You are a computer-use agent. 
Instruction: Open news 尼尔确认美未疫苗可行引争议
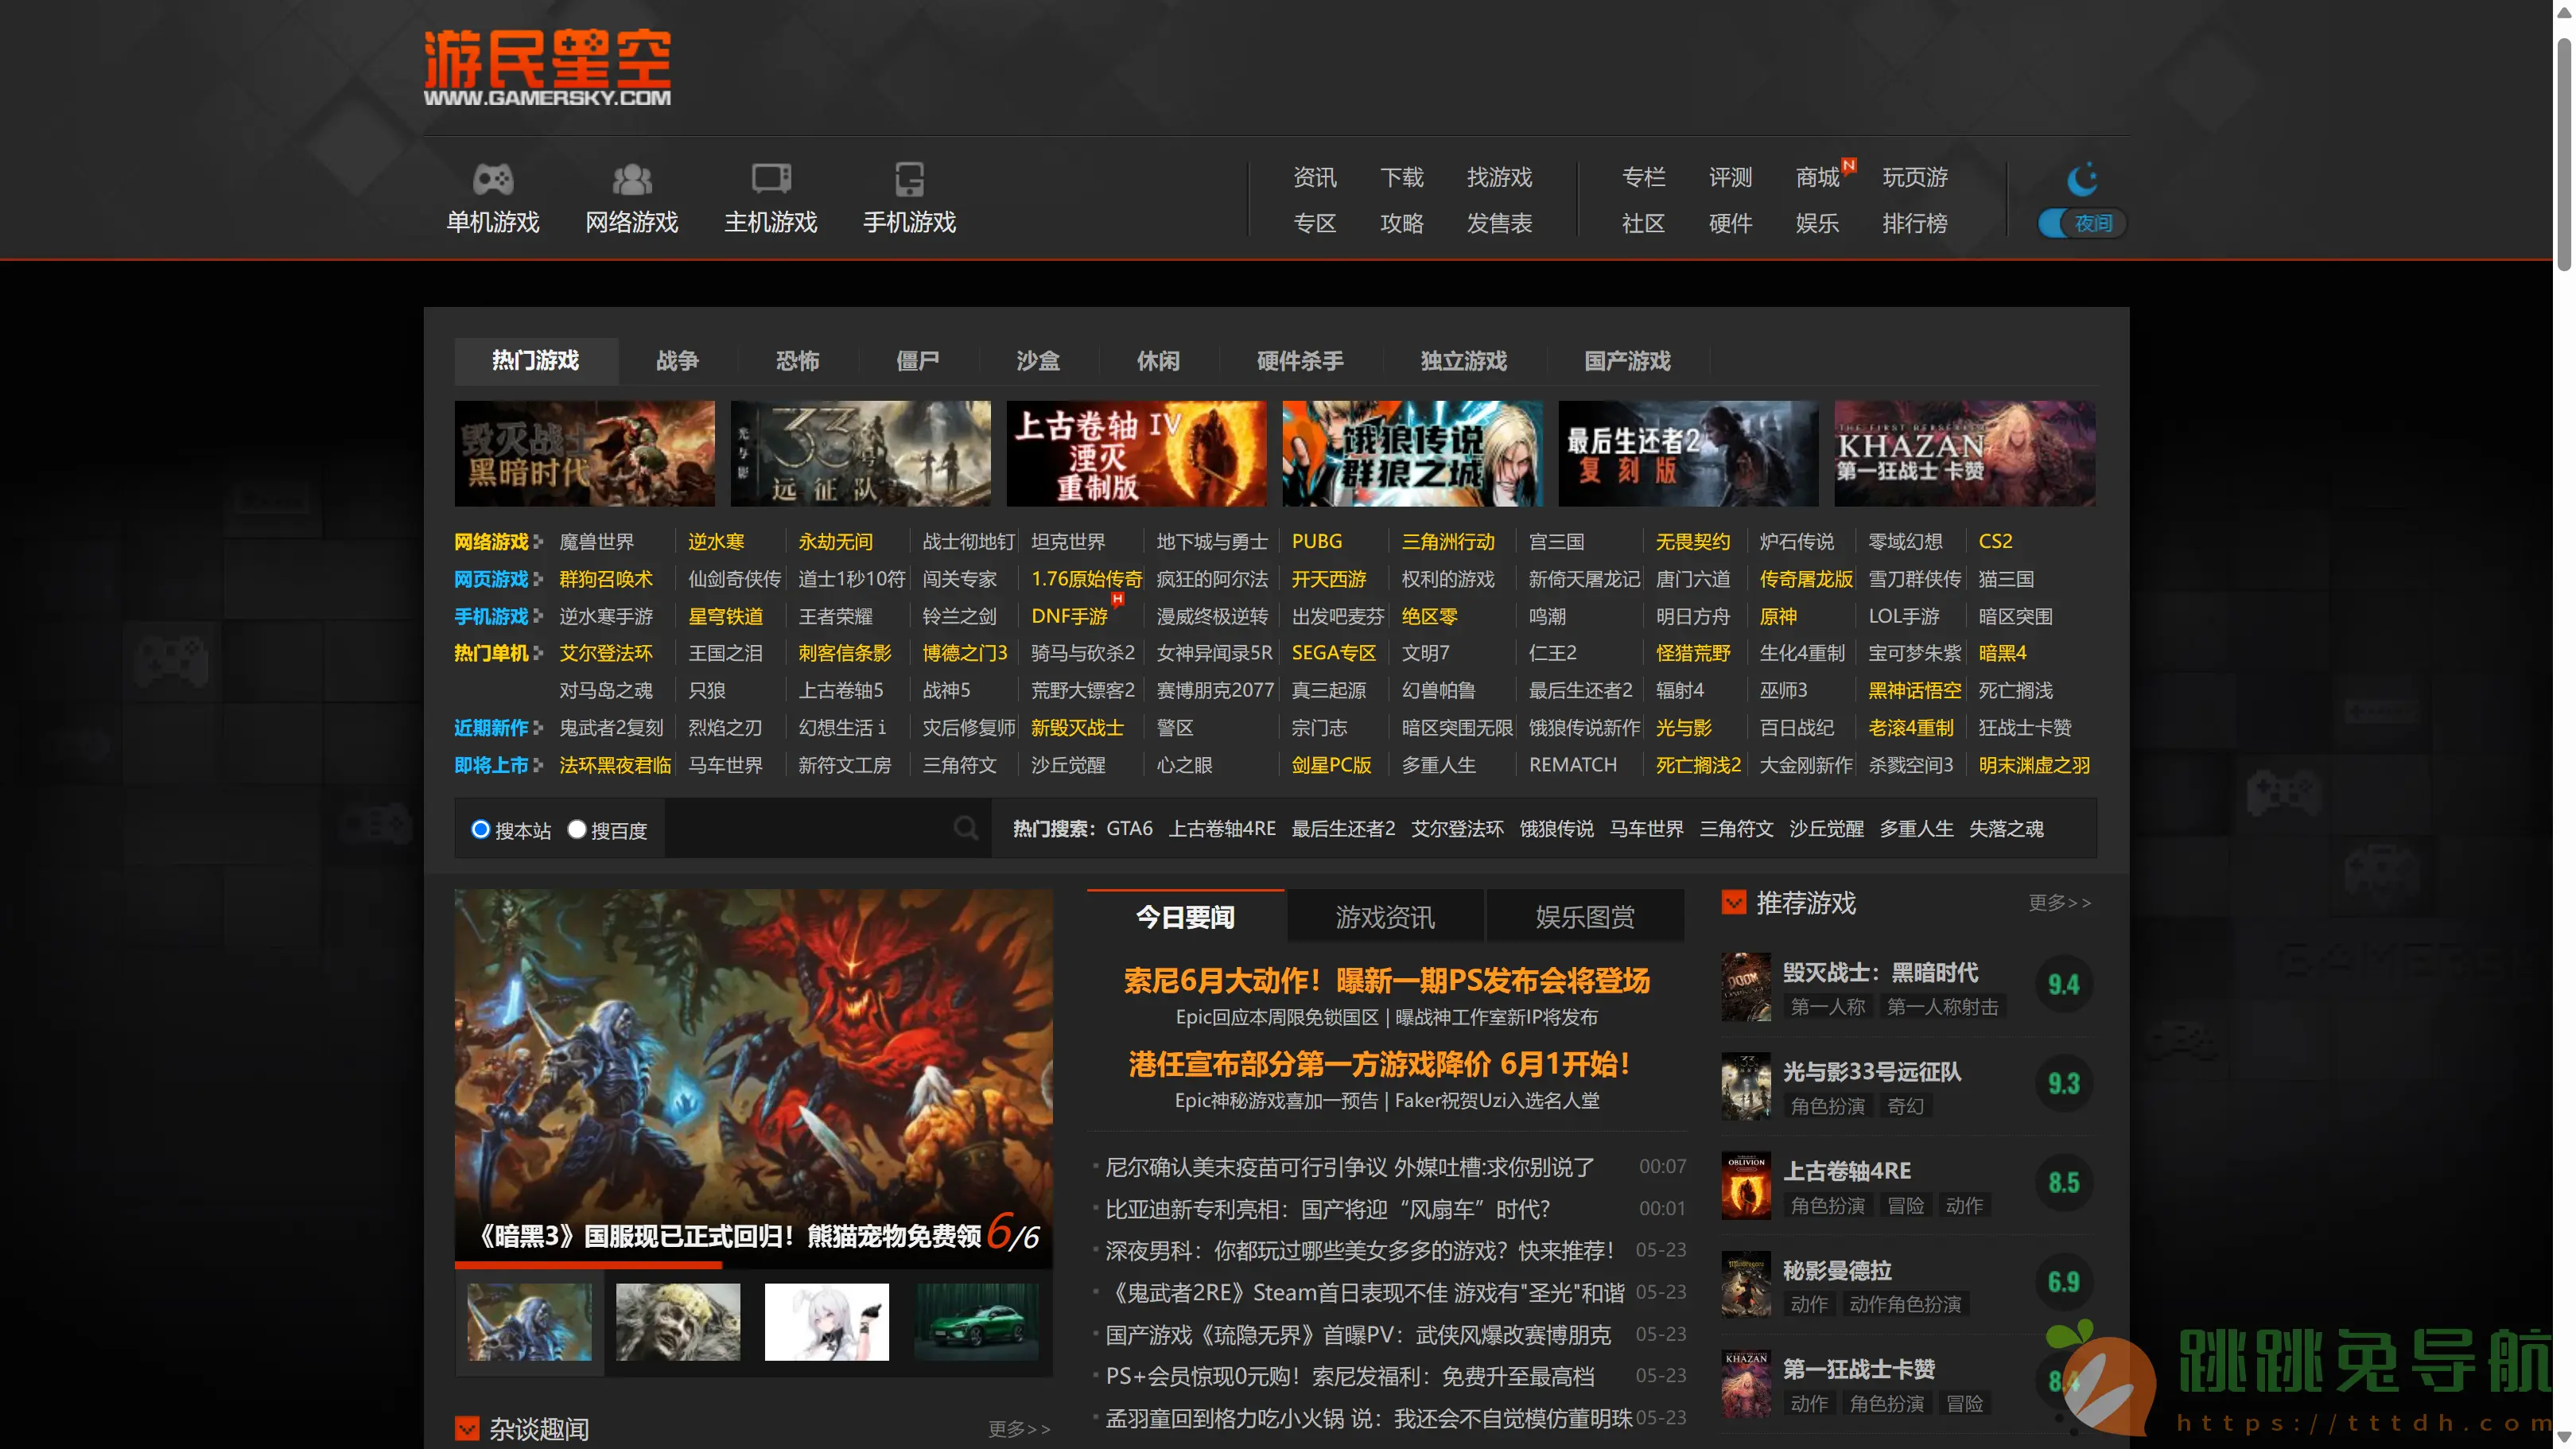click(1350, 1167)
